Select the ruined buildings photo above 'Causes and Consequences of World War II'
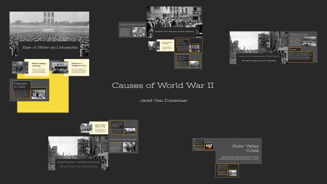Viewport: 327px width, 184px height. (x=259, y=42)
